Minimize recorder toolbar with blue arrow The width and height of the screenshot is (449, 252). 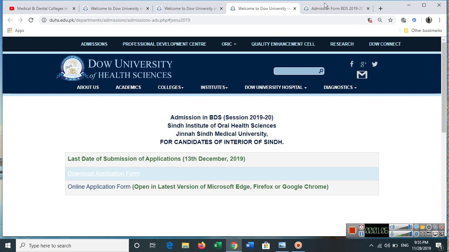(435, 227)
